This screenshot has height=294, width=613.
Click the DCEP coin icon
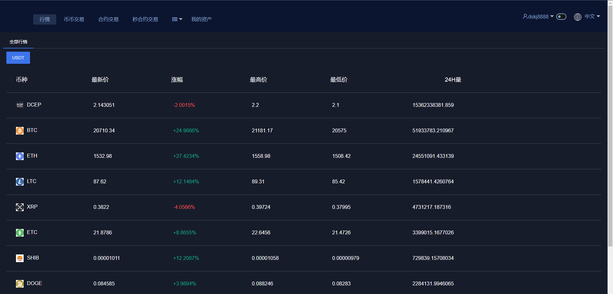20,105
